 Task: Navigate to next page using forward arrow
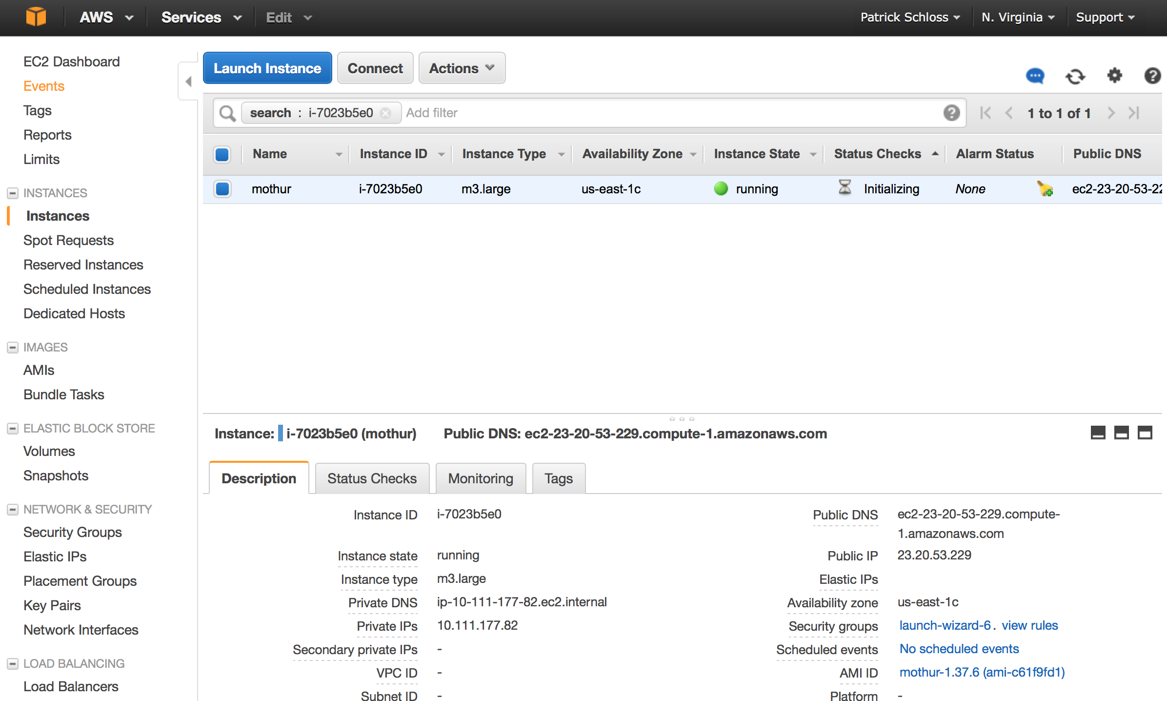coord(1113,113)
